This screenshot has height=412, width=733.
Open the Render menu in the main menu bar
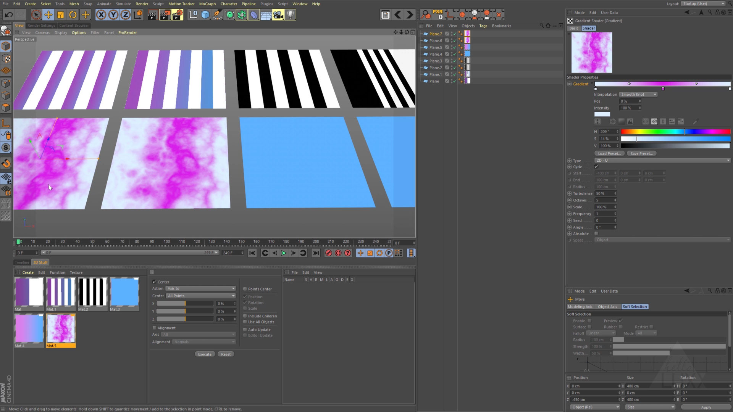(x=142, y=4)
